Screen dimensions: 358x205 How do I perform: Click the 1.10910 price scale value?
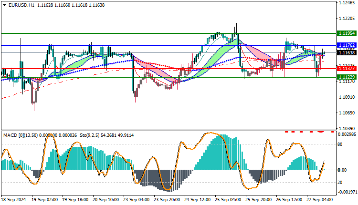pos(347,97)
